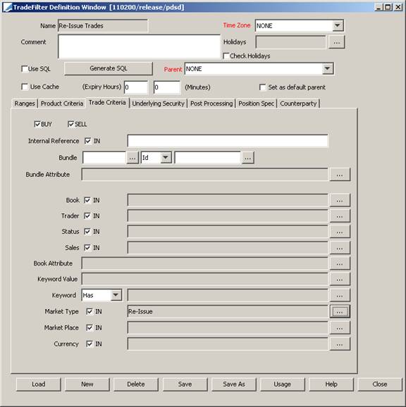This screenshot has height=407, width=406.
Task: Click Market Type field showing Re-Issue
Action: pyautogui.click(x=228, y=311)
